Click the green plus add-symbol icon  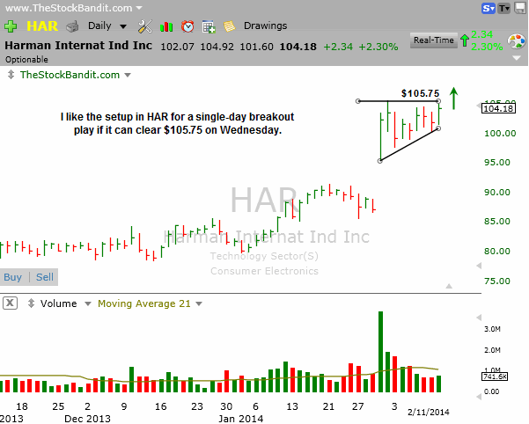point(11,26)
